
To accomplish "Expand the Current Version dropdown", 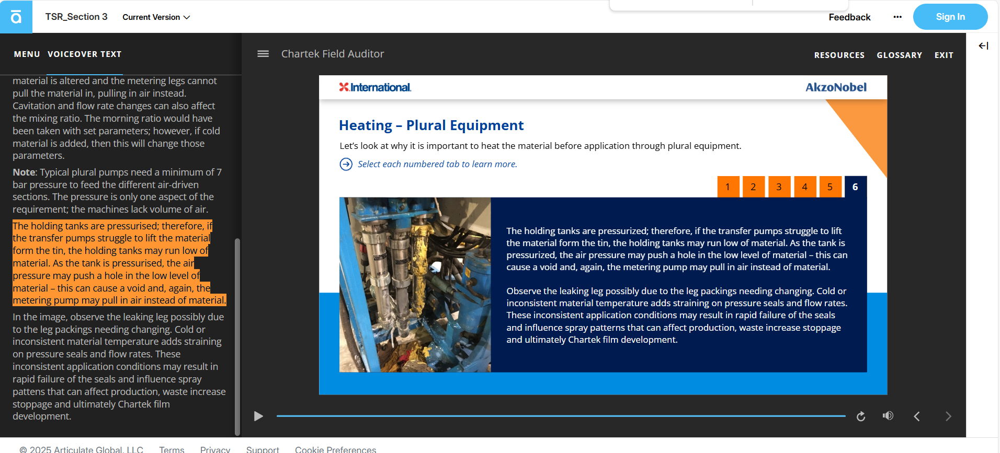I will 156,17.
